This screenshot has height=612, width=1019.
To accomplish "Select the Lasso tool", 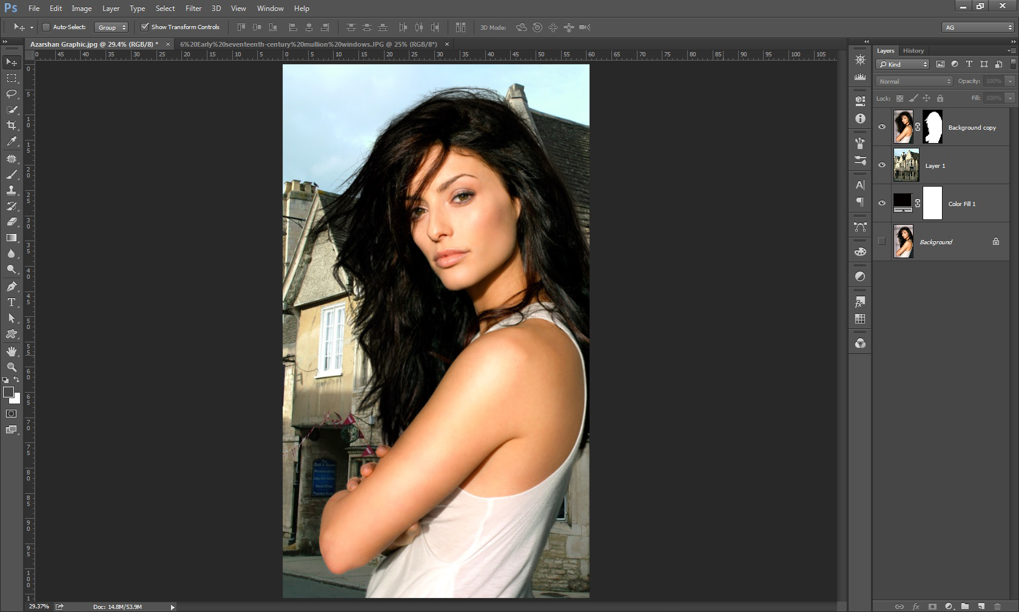I will pyautogui.click(x=12, y=94).
